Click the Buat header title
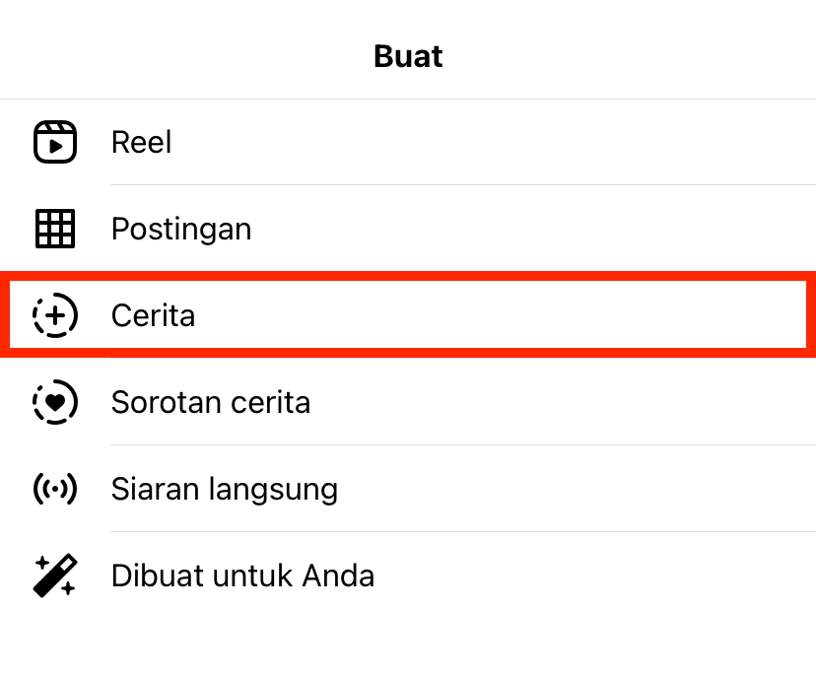 click(407, 56)
